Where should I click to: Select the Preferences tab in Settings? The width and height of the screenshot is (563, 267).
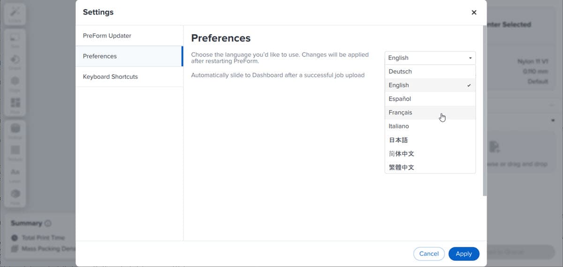(x=129, y=56)
